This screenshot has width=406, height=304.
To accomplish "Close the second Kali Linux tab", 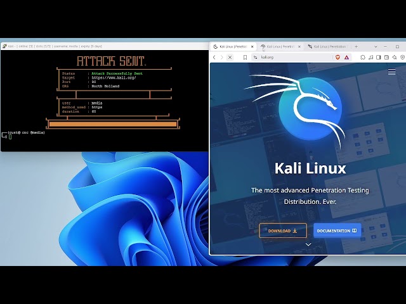I will click(299, 46).
